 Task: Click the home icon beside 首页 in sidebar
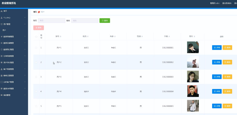[x=2, y=11]
